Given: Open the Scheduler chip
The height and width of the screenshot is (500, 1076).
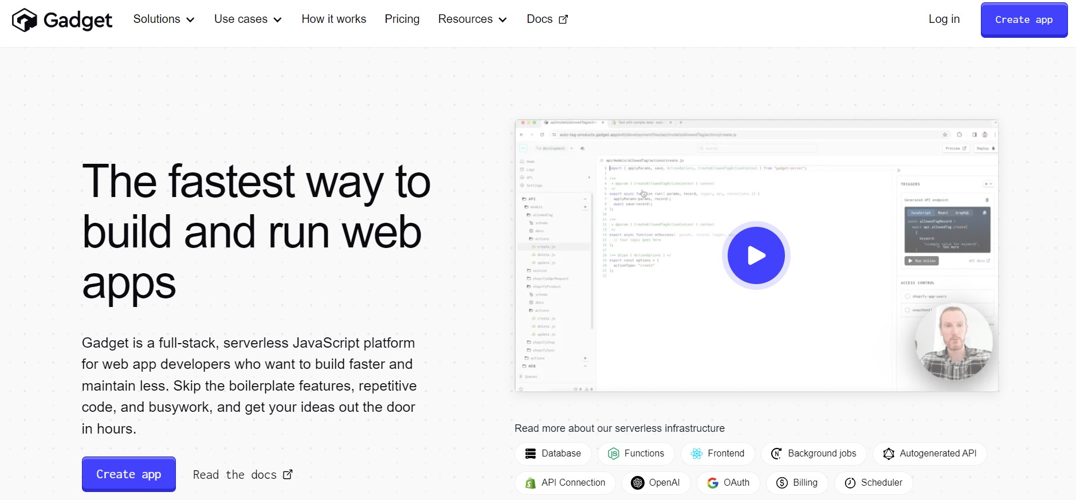Looking at the screenshot, I should (874, 483).
